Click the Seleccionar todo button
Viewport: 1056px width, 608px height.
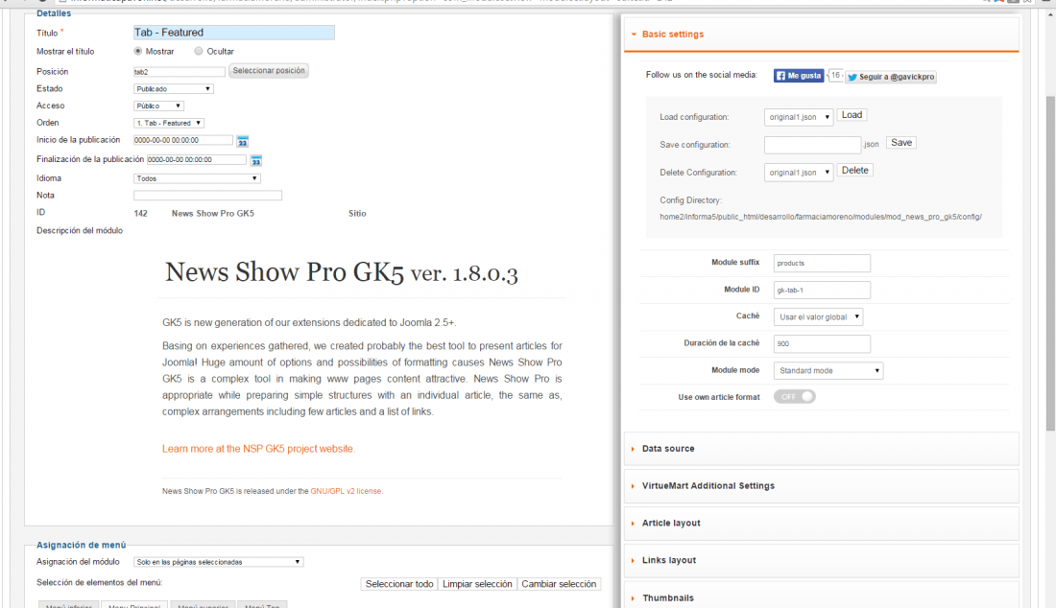pos(399,584)
